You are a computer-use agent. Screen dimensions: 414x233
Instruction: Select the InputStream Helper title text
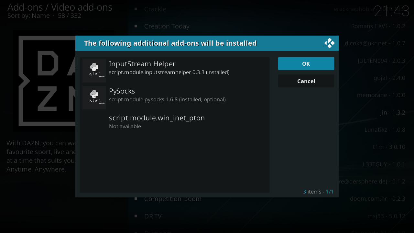click(142, 64)
